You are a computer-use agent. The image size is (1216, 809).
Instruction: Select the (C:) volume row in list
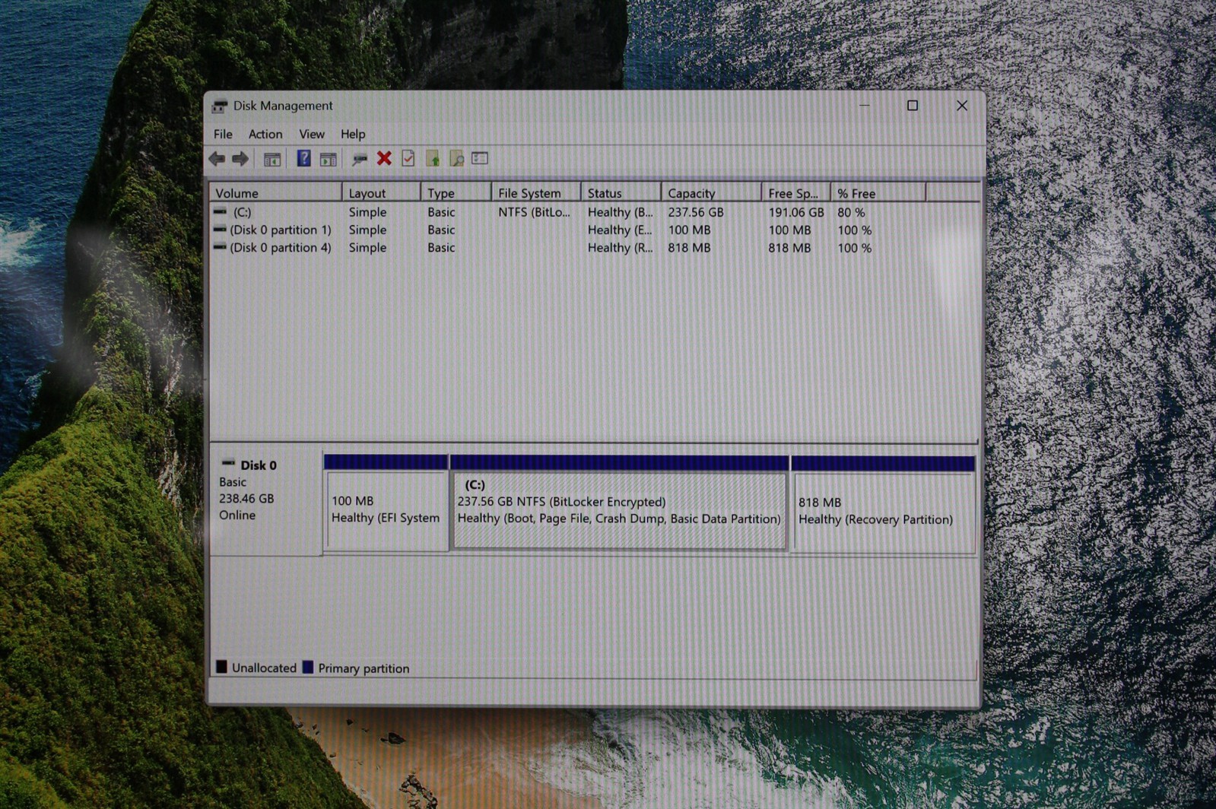click(x=594, y=212)
